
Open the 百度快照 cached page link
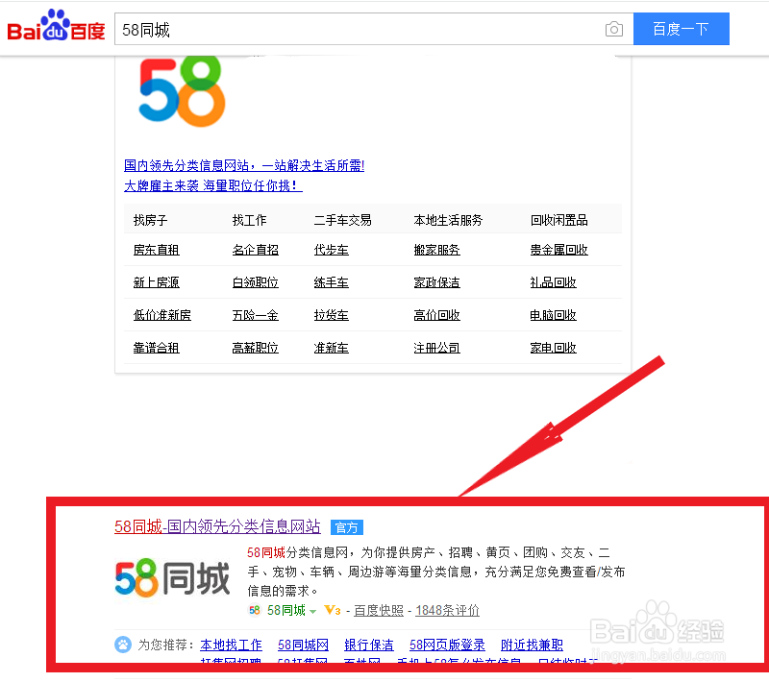tap(379, 611)
